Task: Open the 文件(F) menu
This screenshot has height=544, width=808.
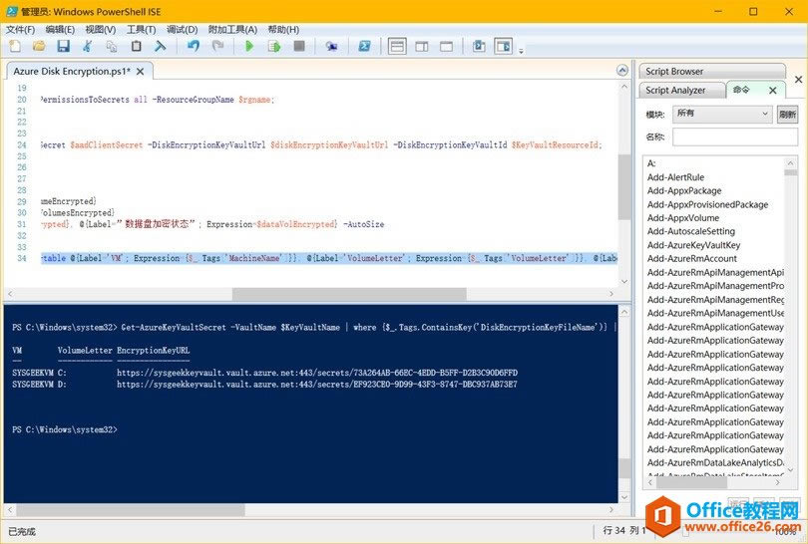Action: tap(20, 29)
